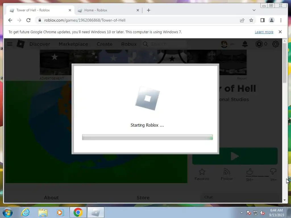Open Windows Media Player in taskbar
291x218 pixels.
click(x=60, y=212)
